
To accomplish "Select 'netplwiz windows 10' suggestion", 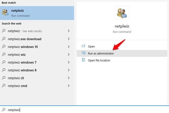I will [37, 47].
